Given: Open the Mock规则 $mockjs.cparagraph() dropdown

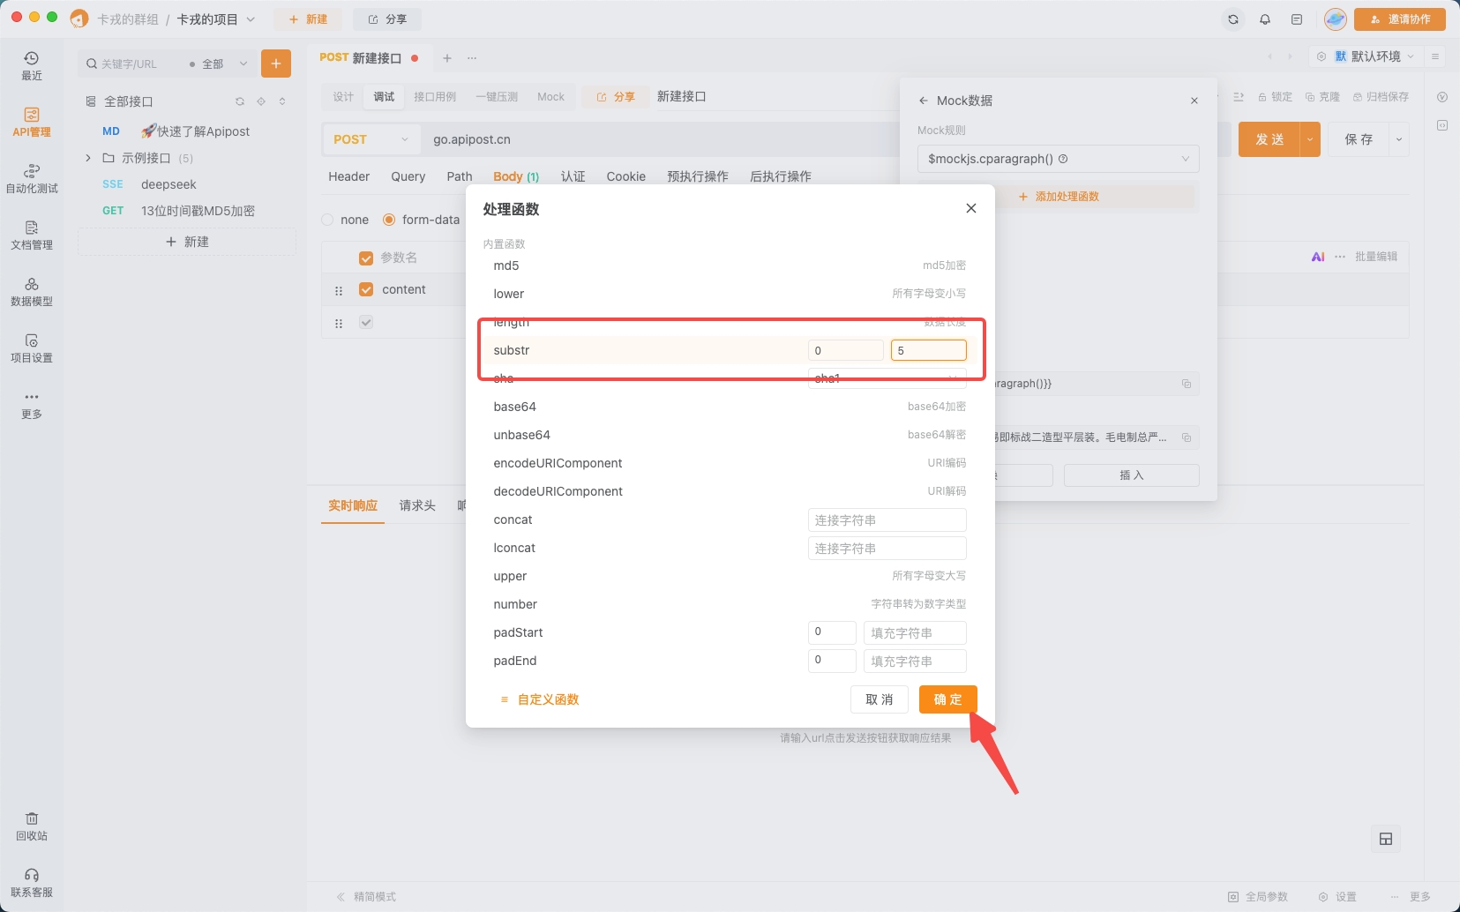Looking at the screenshot, I should [1059, 159].
